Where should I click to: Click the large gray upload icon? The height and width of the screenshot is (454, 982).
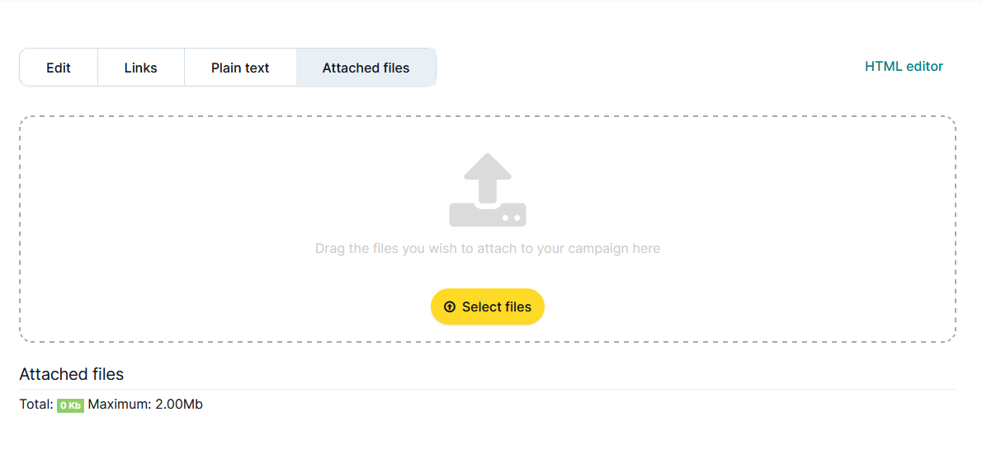[x=488, y=191]
